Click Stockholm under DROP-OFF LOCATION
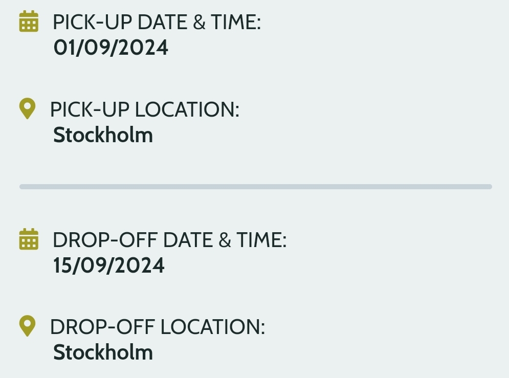 (x=103, y=352)
